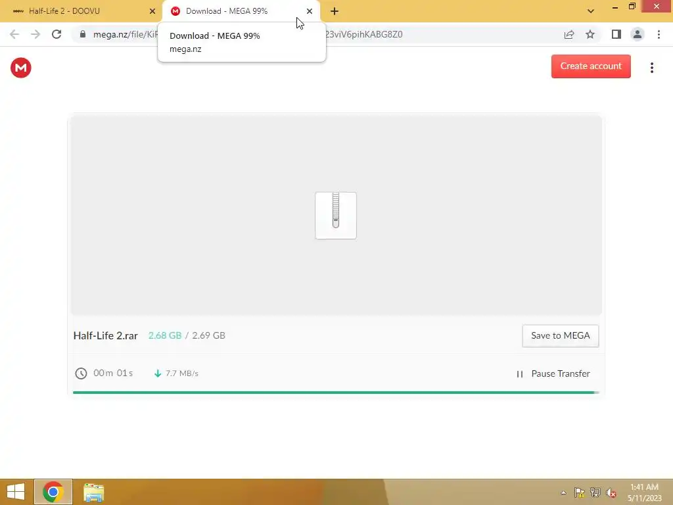This screenshot has width=673, height=505.
Task: Show hidden system tray icons
Action: pos(563,493)
